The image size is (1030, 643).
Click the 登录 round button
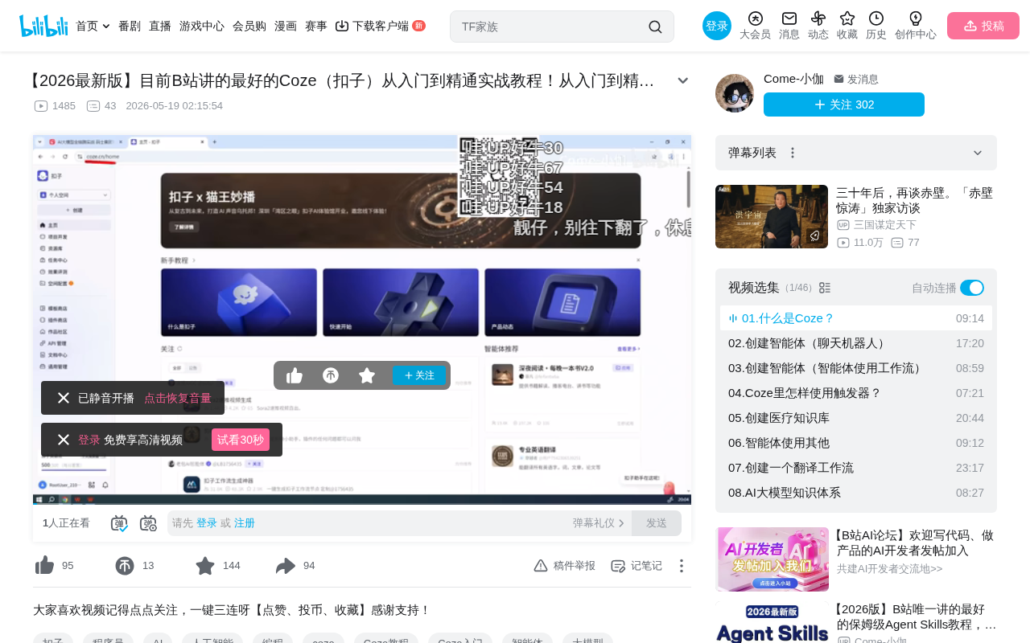click(x=717, y=26)
